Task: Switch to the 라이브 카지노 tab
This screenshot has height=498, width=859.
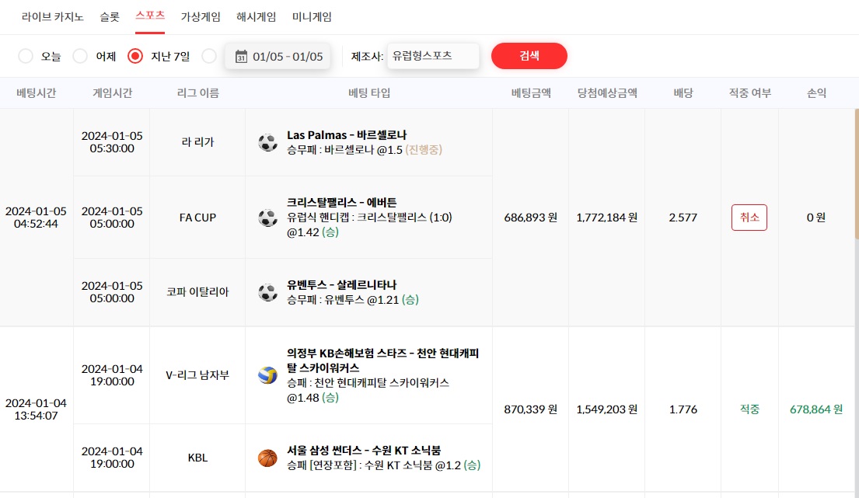Action: click(x=53, y=17)
